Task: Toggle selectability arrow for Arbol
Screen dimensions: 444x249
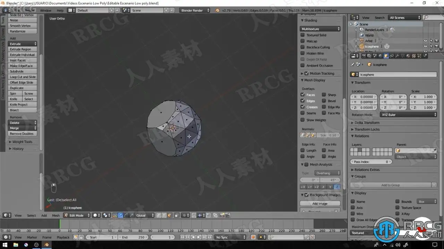Action: coord(431,41)
